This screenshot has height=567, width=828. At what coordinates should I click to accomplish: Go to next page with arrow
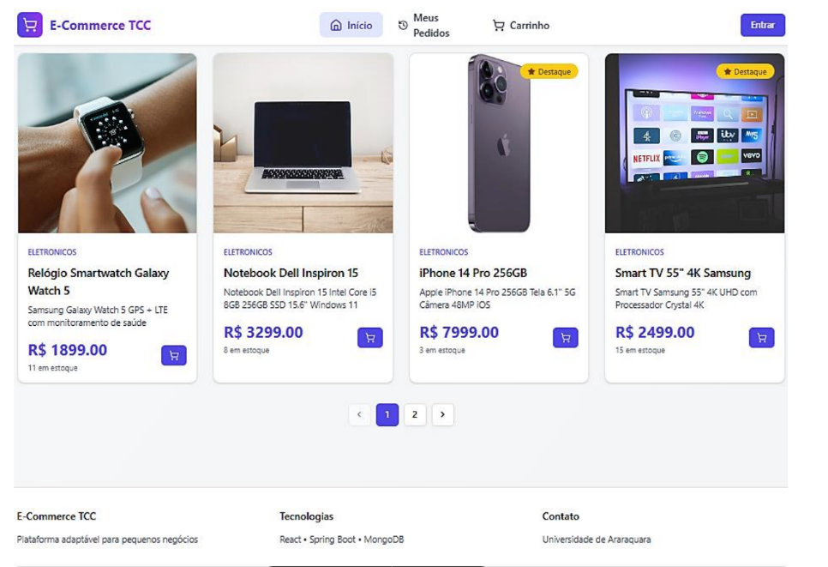[x=442, y=415]
